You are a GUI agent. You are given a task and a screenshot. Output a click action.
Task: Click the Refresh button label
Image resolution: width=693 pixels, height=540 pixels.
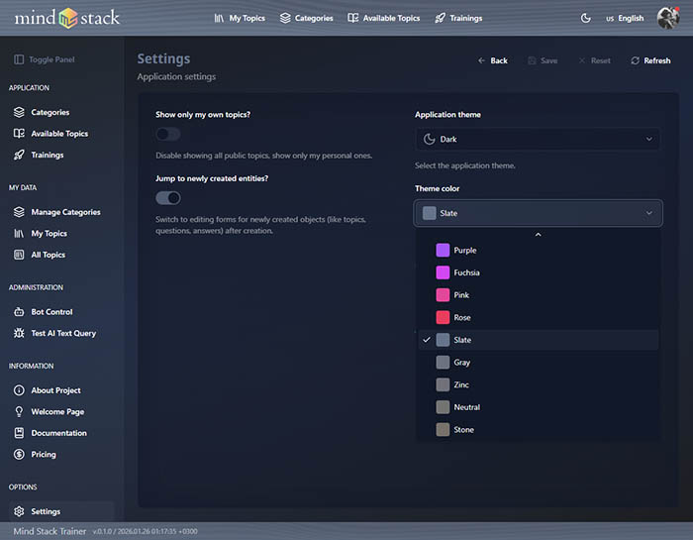pyautogui.click(x=656, y=60)
